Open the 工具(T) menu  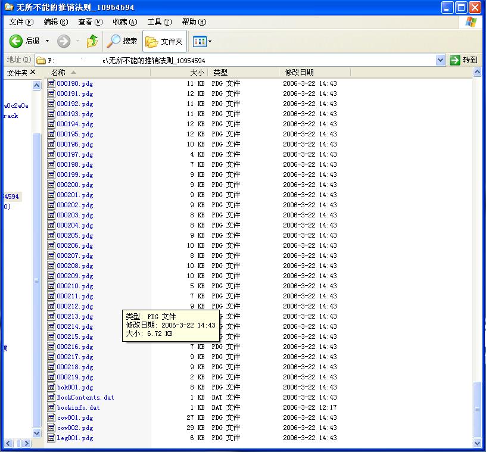(159, 22)
